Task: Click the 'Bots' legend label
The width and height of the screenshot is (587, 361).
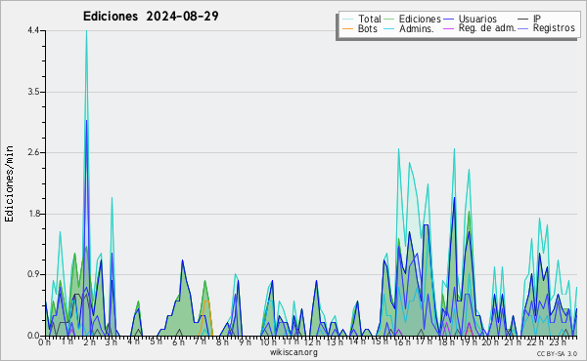Action: pyautogui.click(x=367, y=28)
